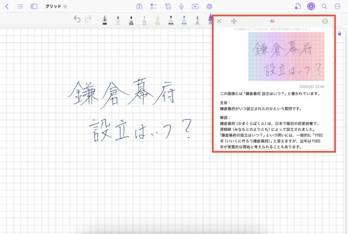
Task: Open the AI assistant swirl icon
Action: [x=209, y=7]
